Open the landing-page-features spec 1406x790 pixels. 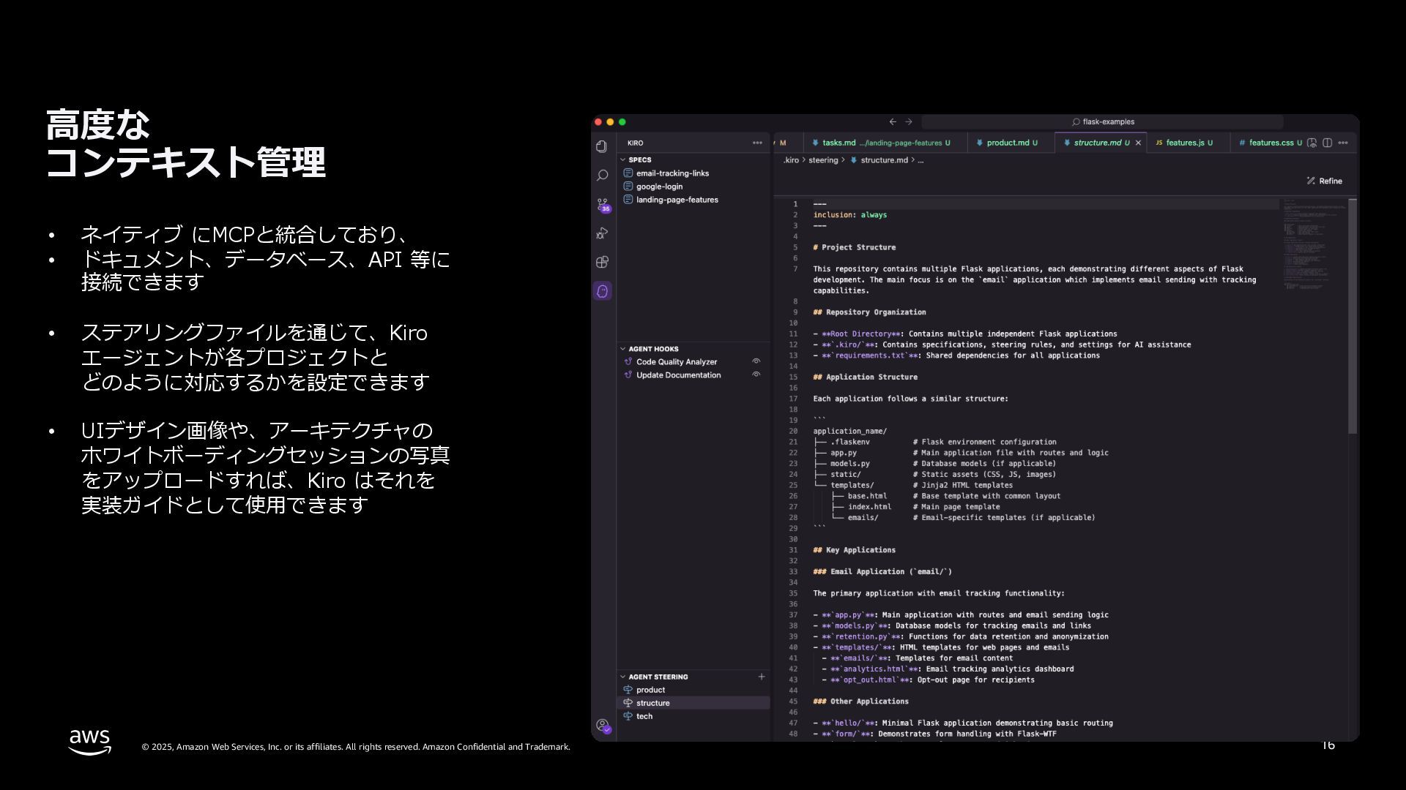[x=693, y=200]
